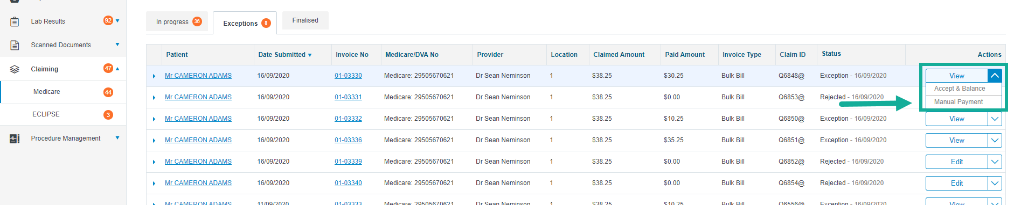
Task: Click the Claiming layers icon
Action: (15, 69)
